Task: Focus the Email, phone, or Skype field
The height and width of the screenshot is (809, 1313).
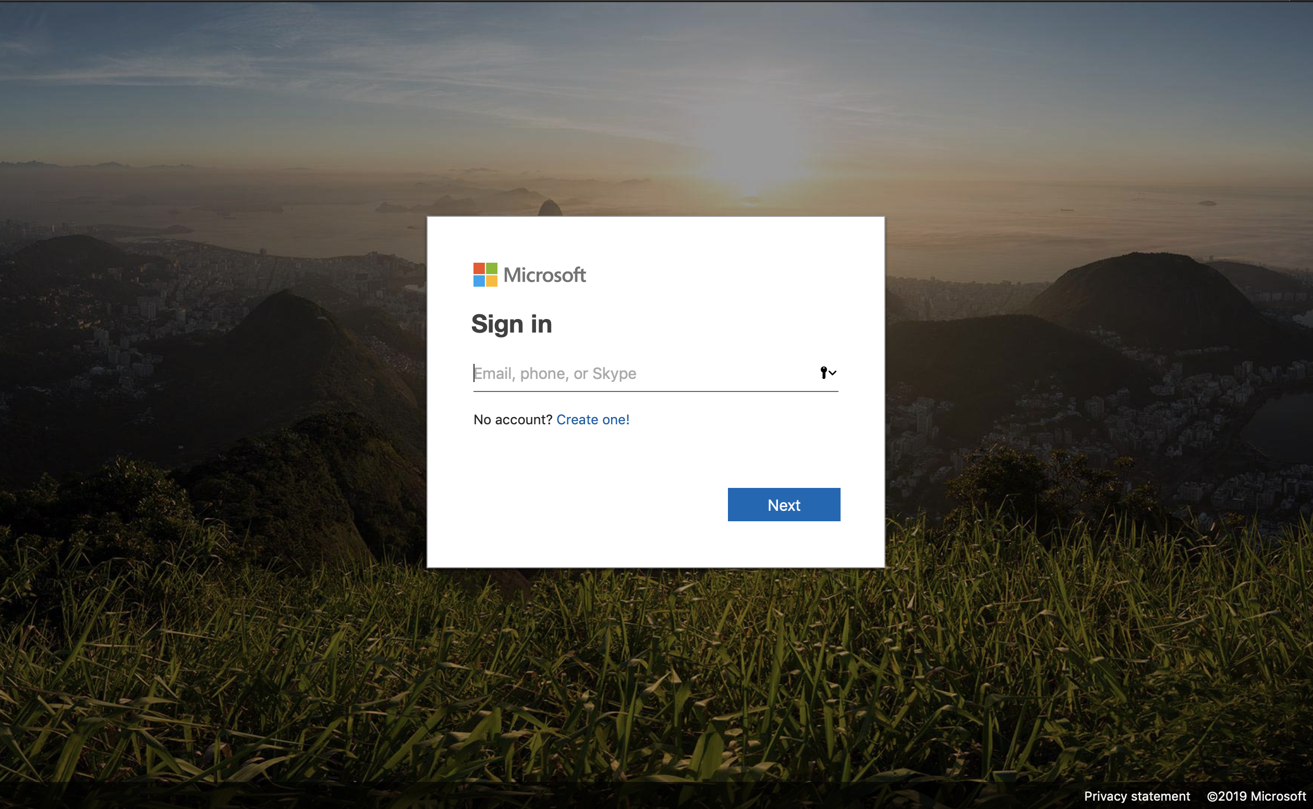Action: click(655, 373)
